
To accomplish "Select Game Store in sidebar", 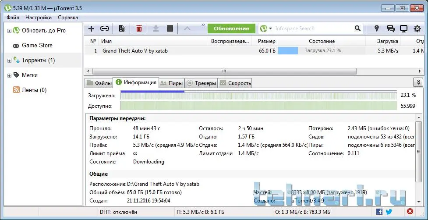I will (x=37, y=45).
